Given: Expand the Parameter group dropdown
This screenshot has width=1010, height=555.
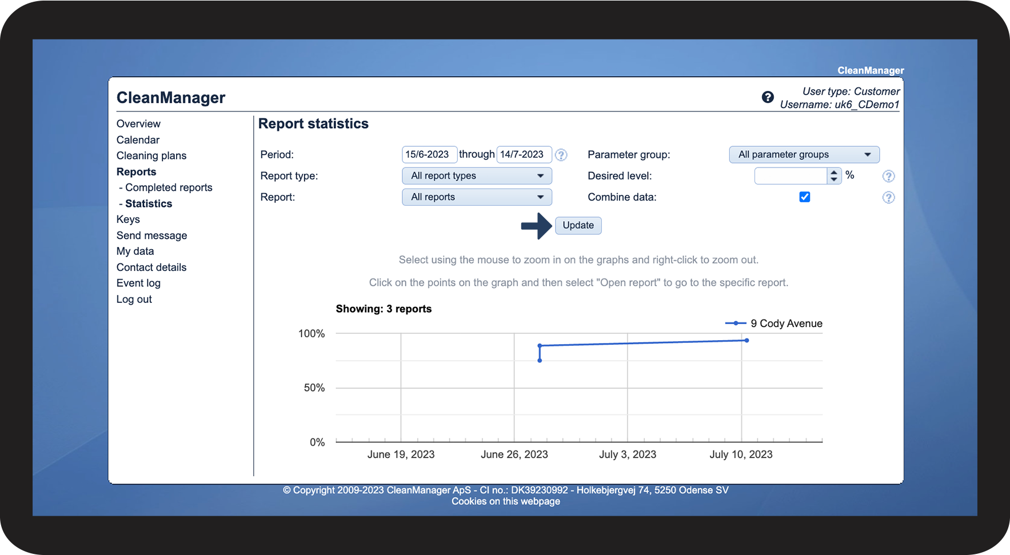Looking at the screenshot, I should (x=804, y=154).
